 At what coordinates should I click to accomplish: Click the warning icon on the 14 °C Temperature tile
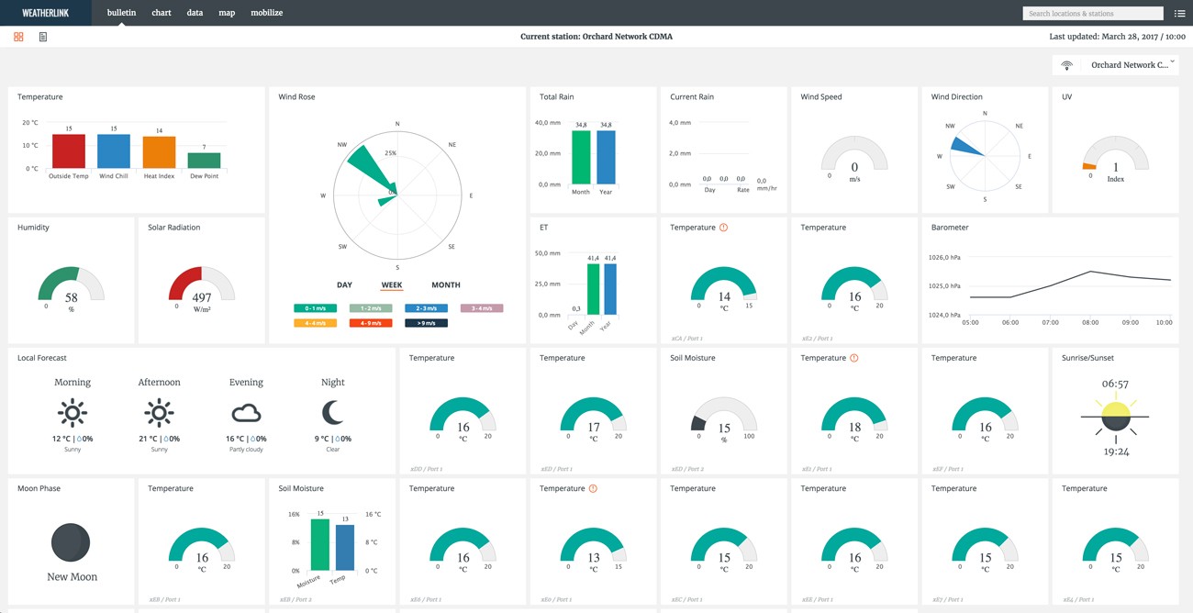[x=723, y=228]
